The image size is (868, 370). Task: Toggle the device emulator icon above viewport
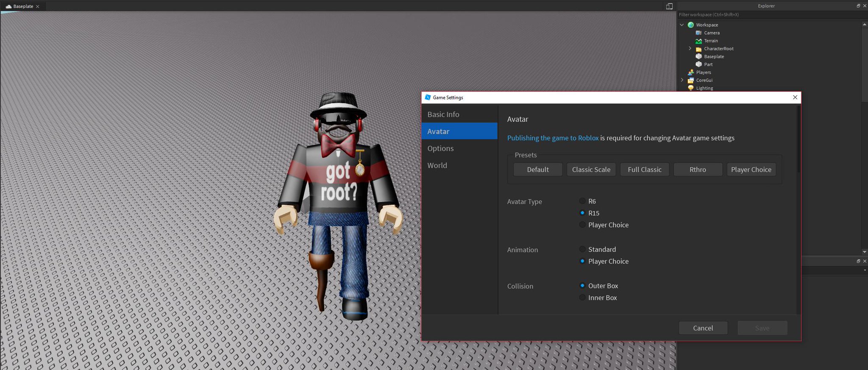click(669, 6)
